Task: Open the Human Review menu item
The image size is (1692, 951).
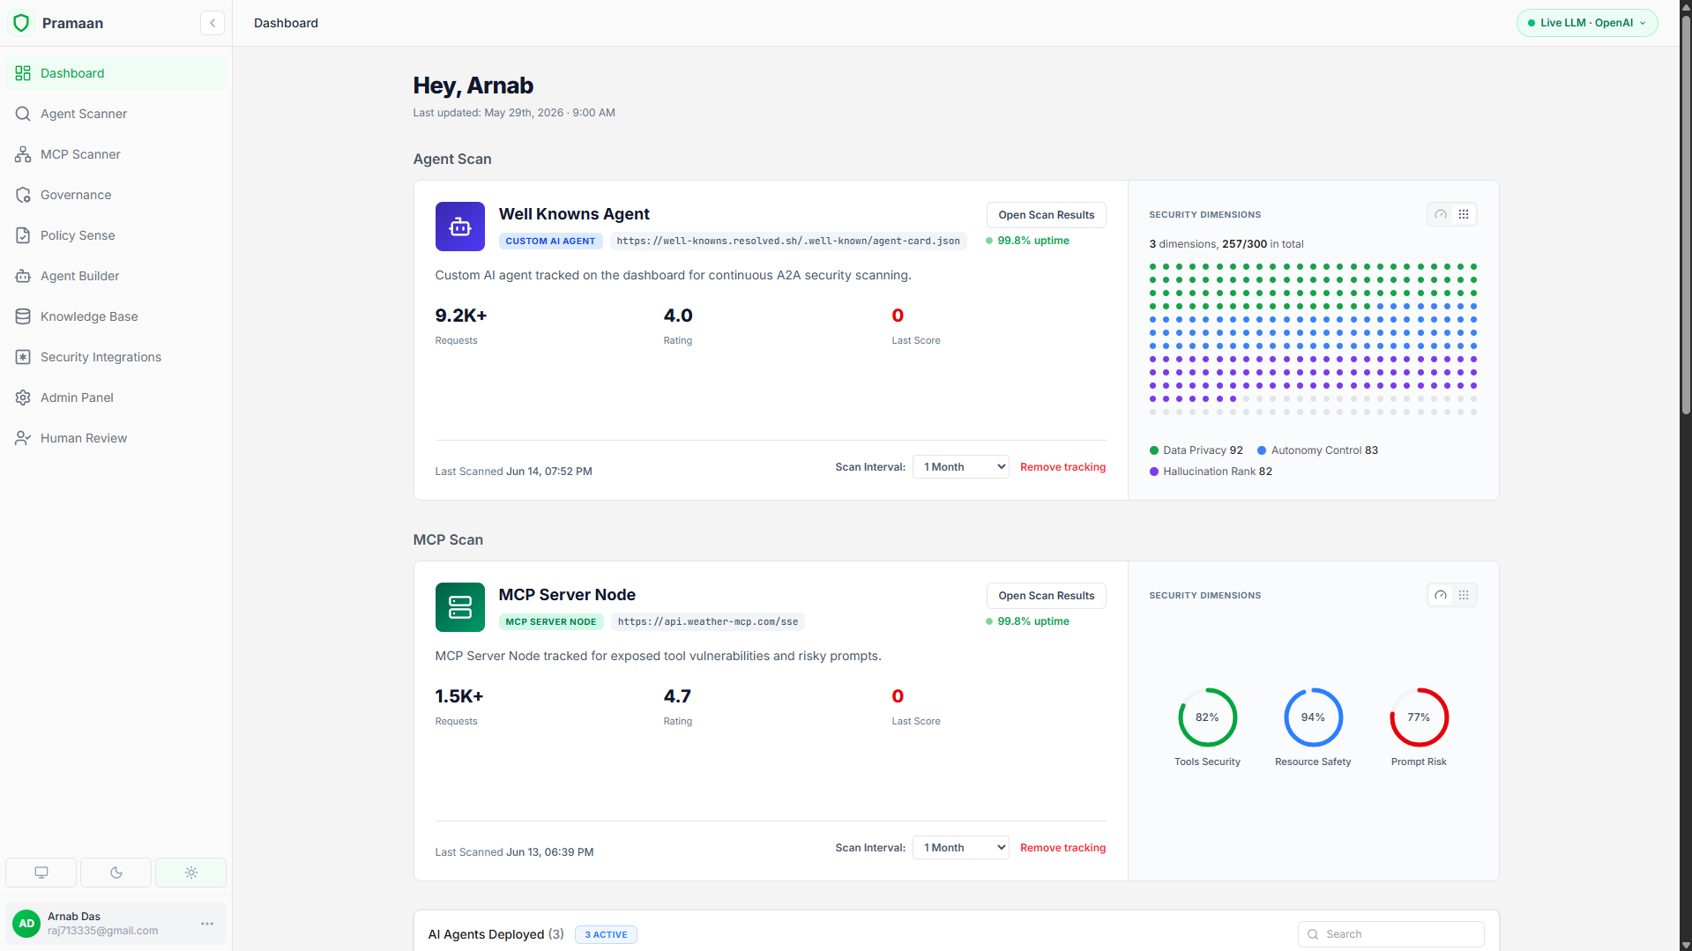Action: [x=116, y=438]
